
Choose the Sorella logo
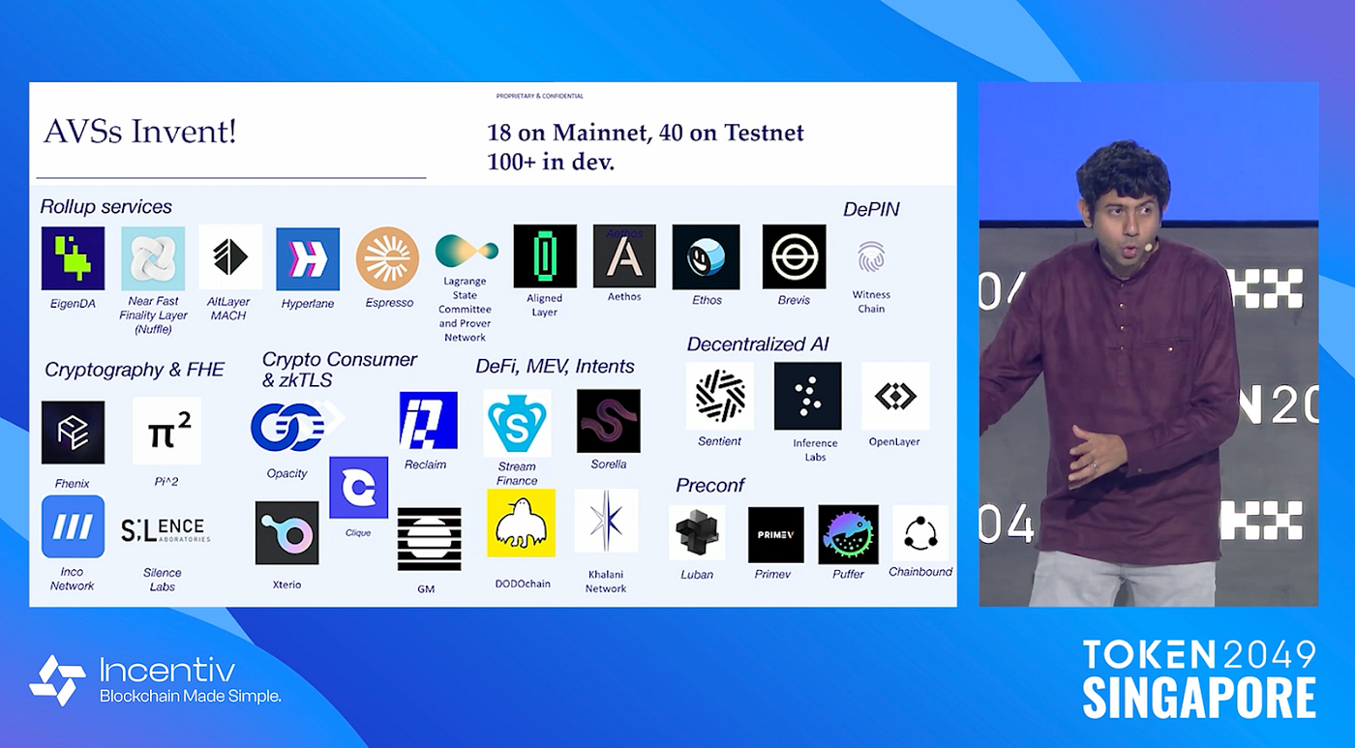609,421
